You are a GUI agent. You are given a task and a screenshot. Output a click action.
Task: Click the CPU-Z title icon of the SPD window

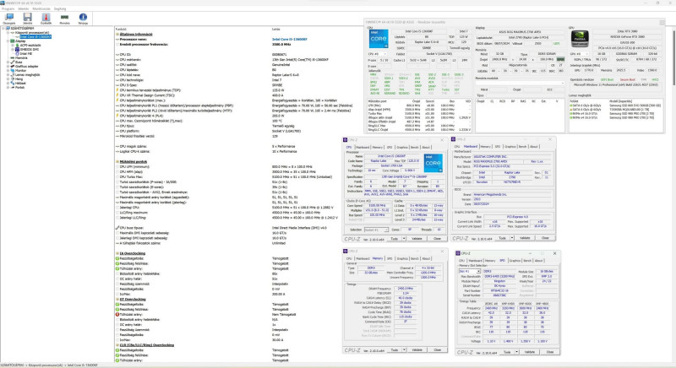tap(458, 253)
